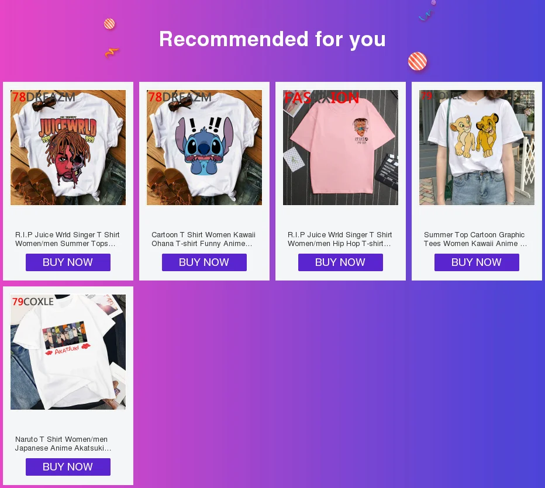Click BUY NOW for Summer Top Cartoon Graphic Tees

[477, 262]
